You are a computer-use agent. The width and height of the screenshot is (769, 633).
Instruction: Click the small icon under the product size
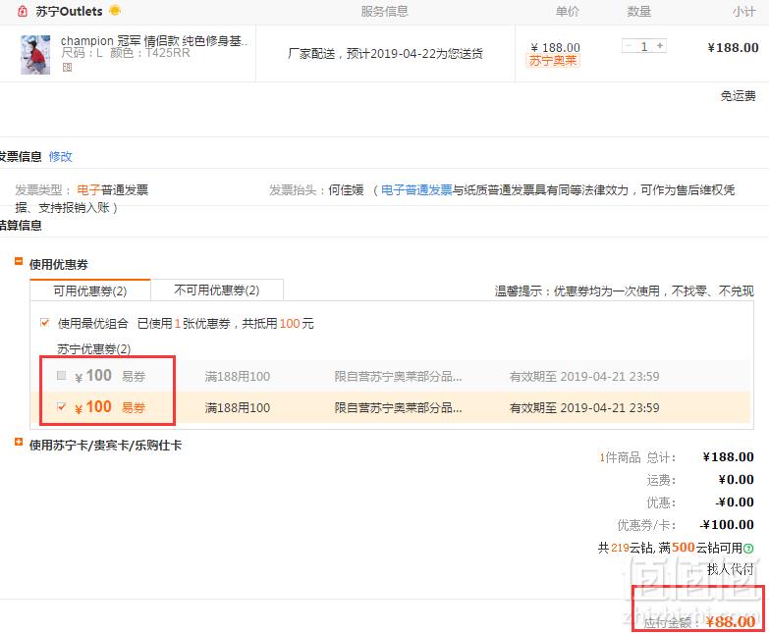click(x=67, y=67)
